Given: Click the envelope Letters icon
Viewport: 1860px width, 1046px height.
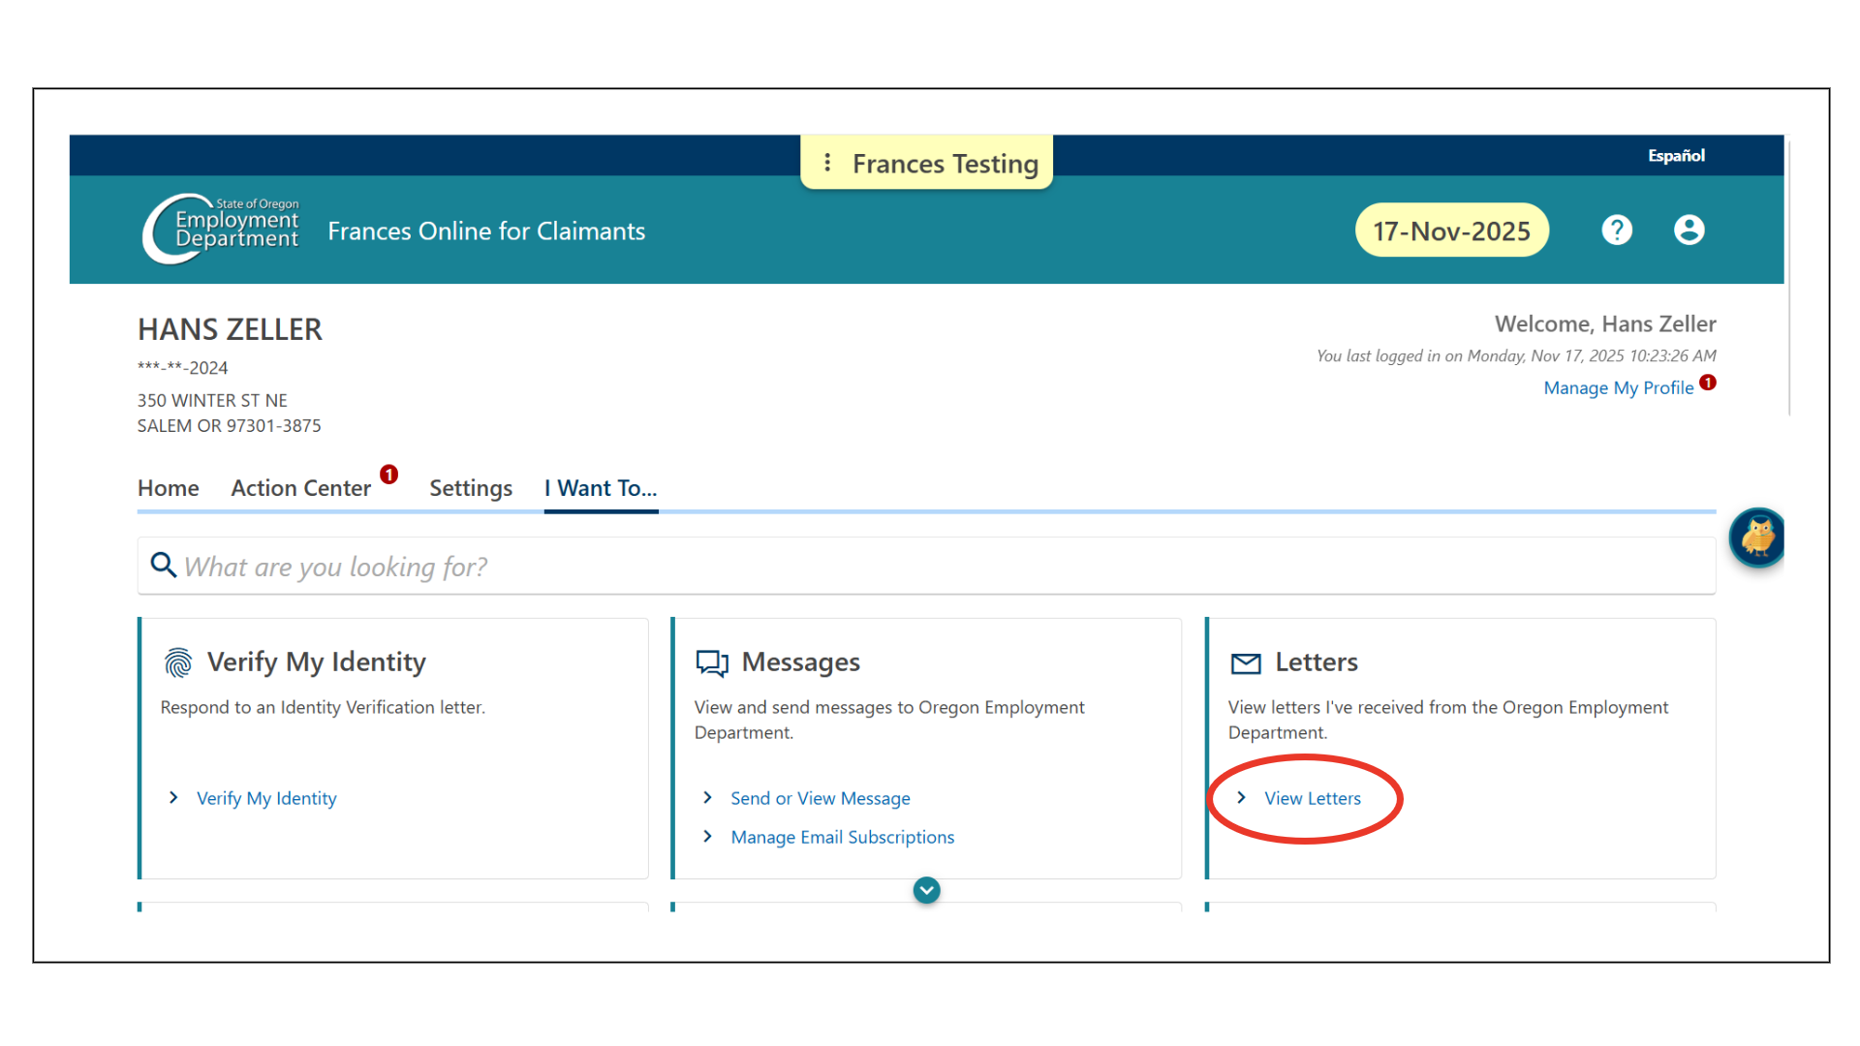Looking at the screenshot, I should [1246, 663].
